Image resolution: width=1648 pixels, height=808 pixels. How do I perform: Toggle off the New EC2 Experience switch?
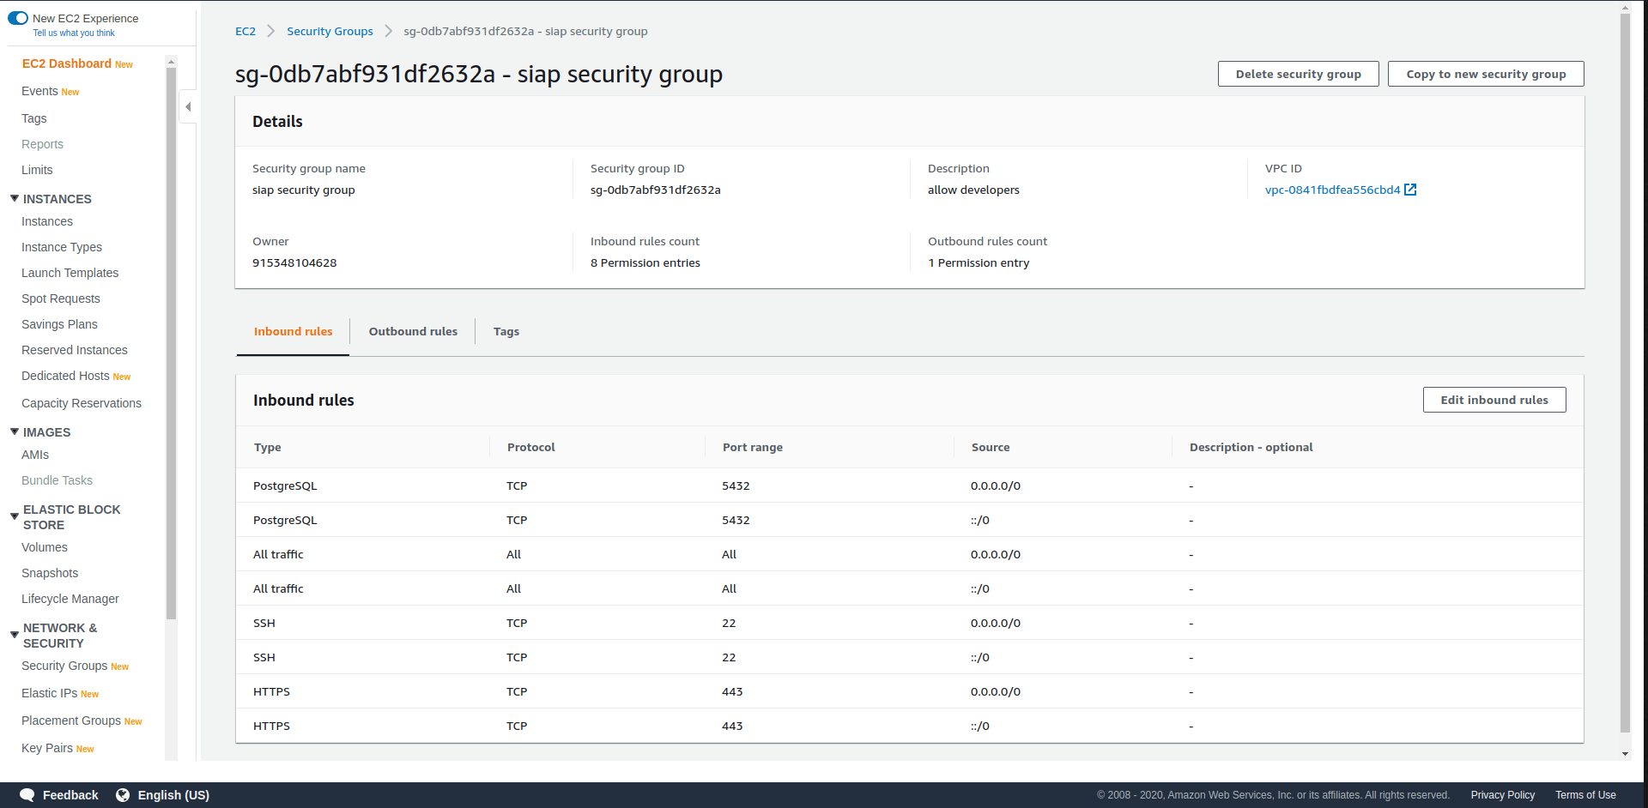[18, 17]
